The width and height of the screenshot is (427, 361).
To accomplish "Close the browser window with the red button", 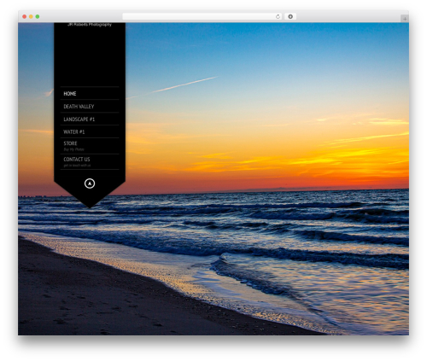I will [x=25, y=16].
